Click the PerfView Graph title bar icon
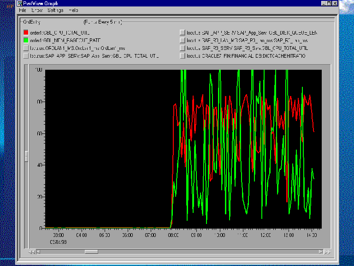Image resolution: width=354 pixels, height=266 pixels. (19, 3)
